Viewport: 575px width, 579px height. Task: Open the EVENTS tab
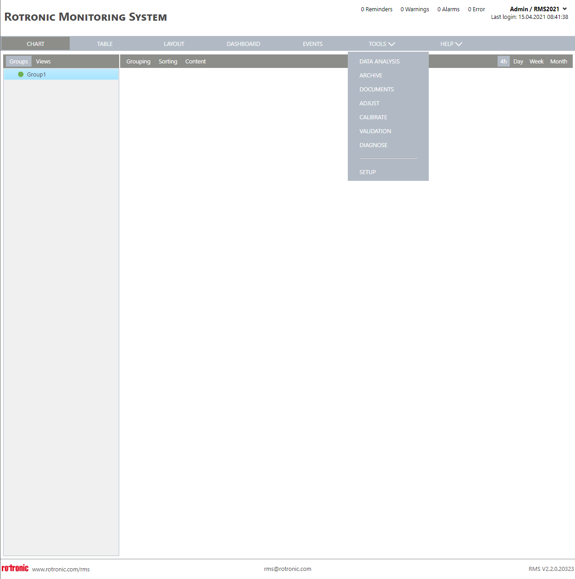click(313, 44)
